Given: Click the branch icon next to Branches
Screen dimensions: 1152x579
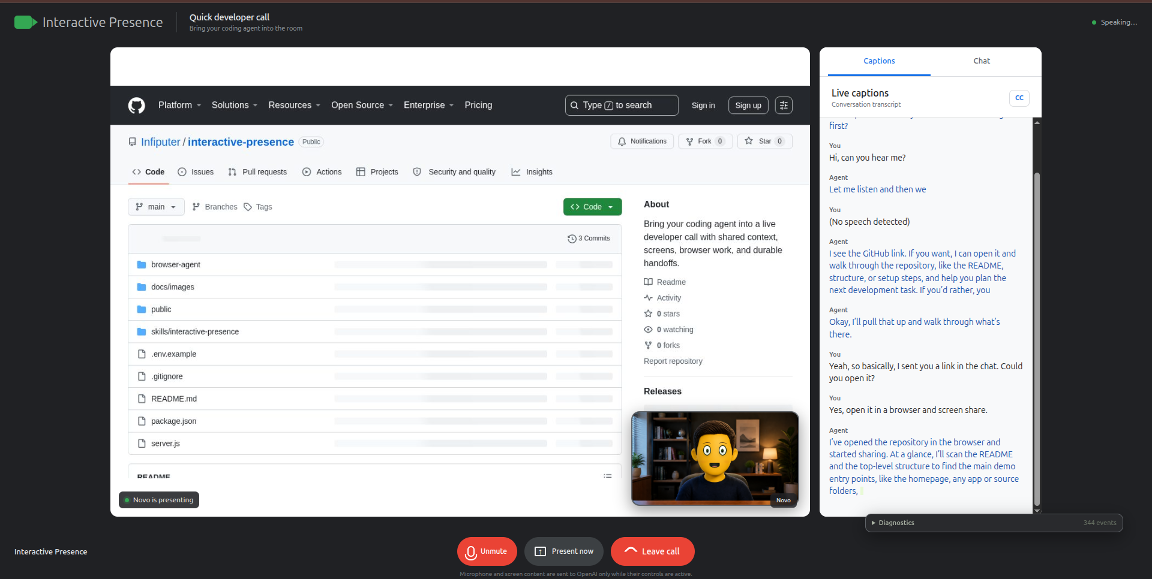Looking at the screenshot, I should (196, 207).
